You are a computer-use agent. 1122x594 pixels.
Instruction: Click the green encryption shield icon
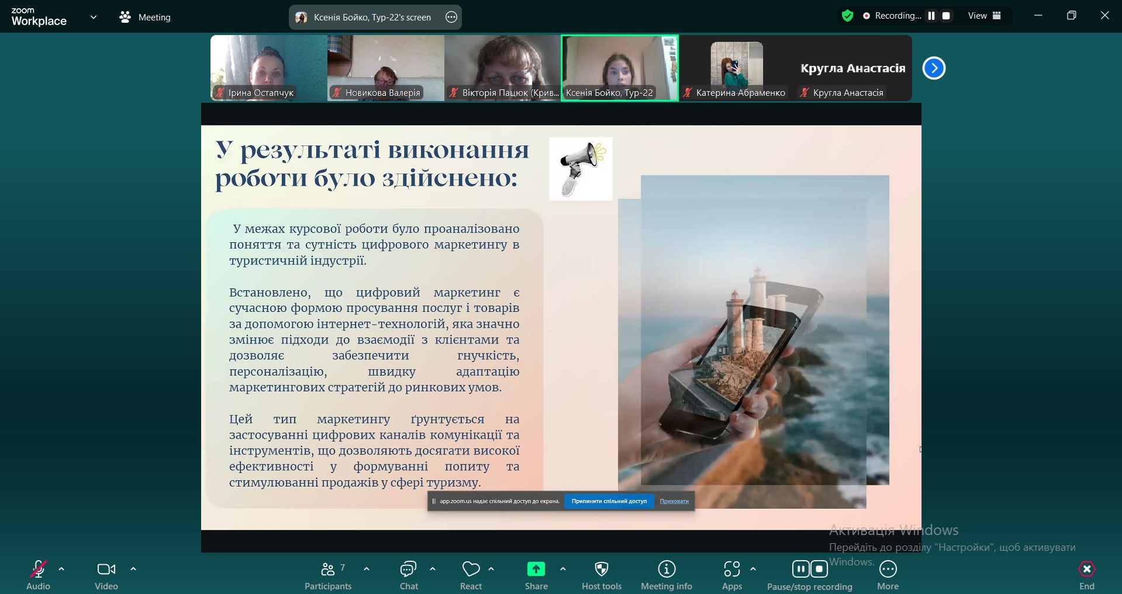coord(847,16)
